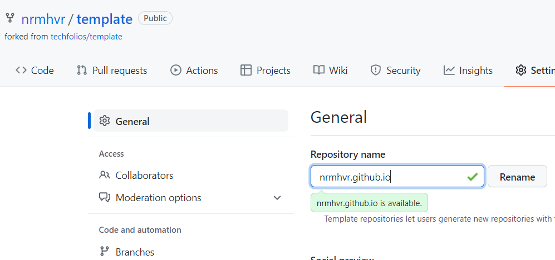Click the Actions play-circle icon
The width and height of the screenshot is (555, 260).
click(x=175, y=71)
